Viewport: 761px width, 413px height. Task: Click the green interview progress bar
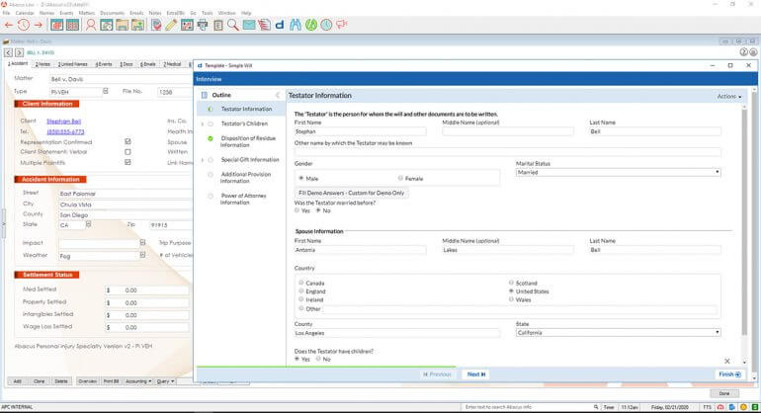326,367
